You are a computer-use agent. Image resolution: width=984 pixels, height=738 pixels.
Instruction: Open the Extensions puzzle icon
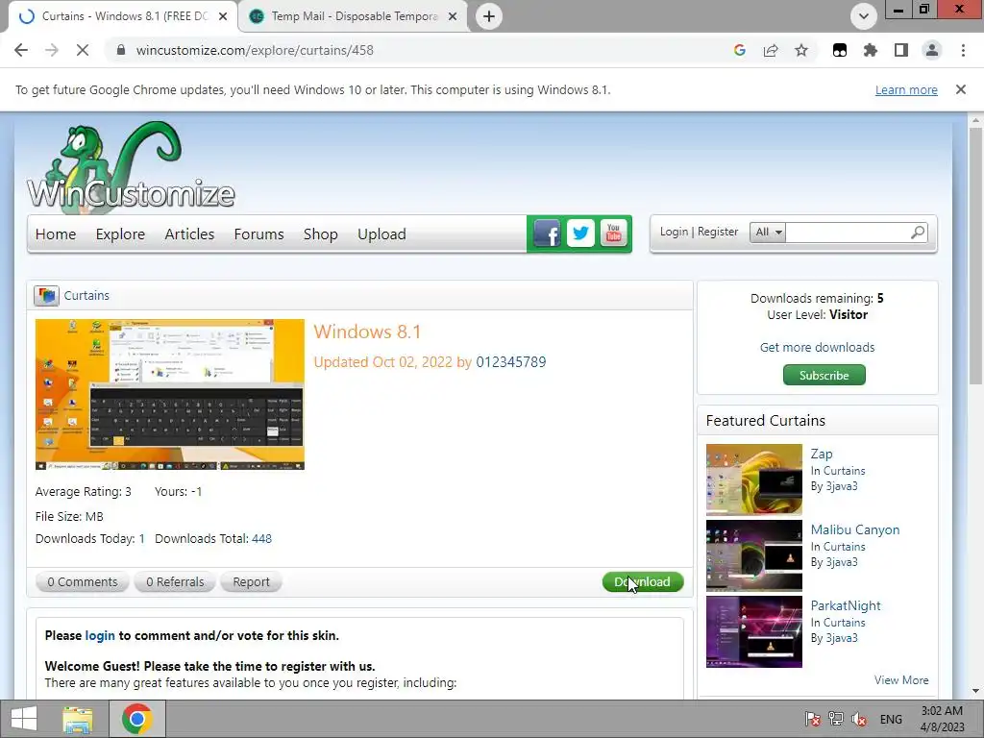coord(871,50)
